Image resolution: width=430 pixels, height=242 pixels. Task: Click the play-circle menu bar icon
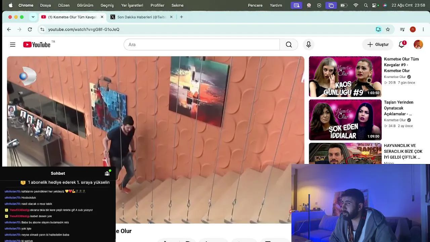319,5
